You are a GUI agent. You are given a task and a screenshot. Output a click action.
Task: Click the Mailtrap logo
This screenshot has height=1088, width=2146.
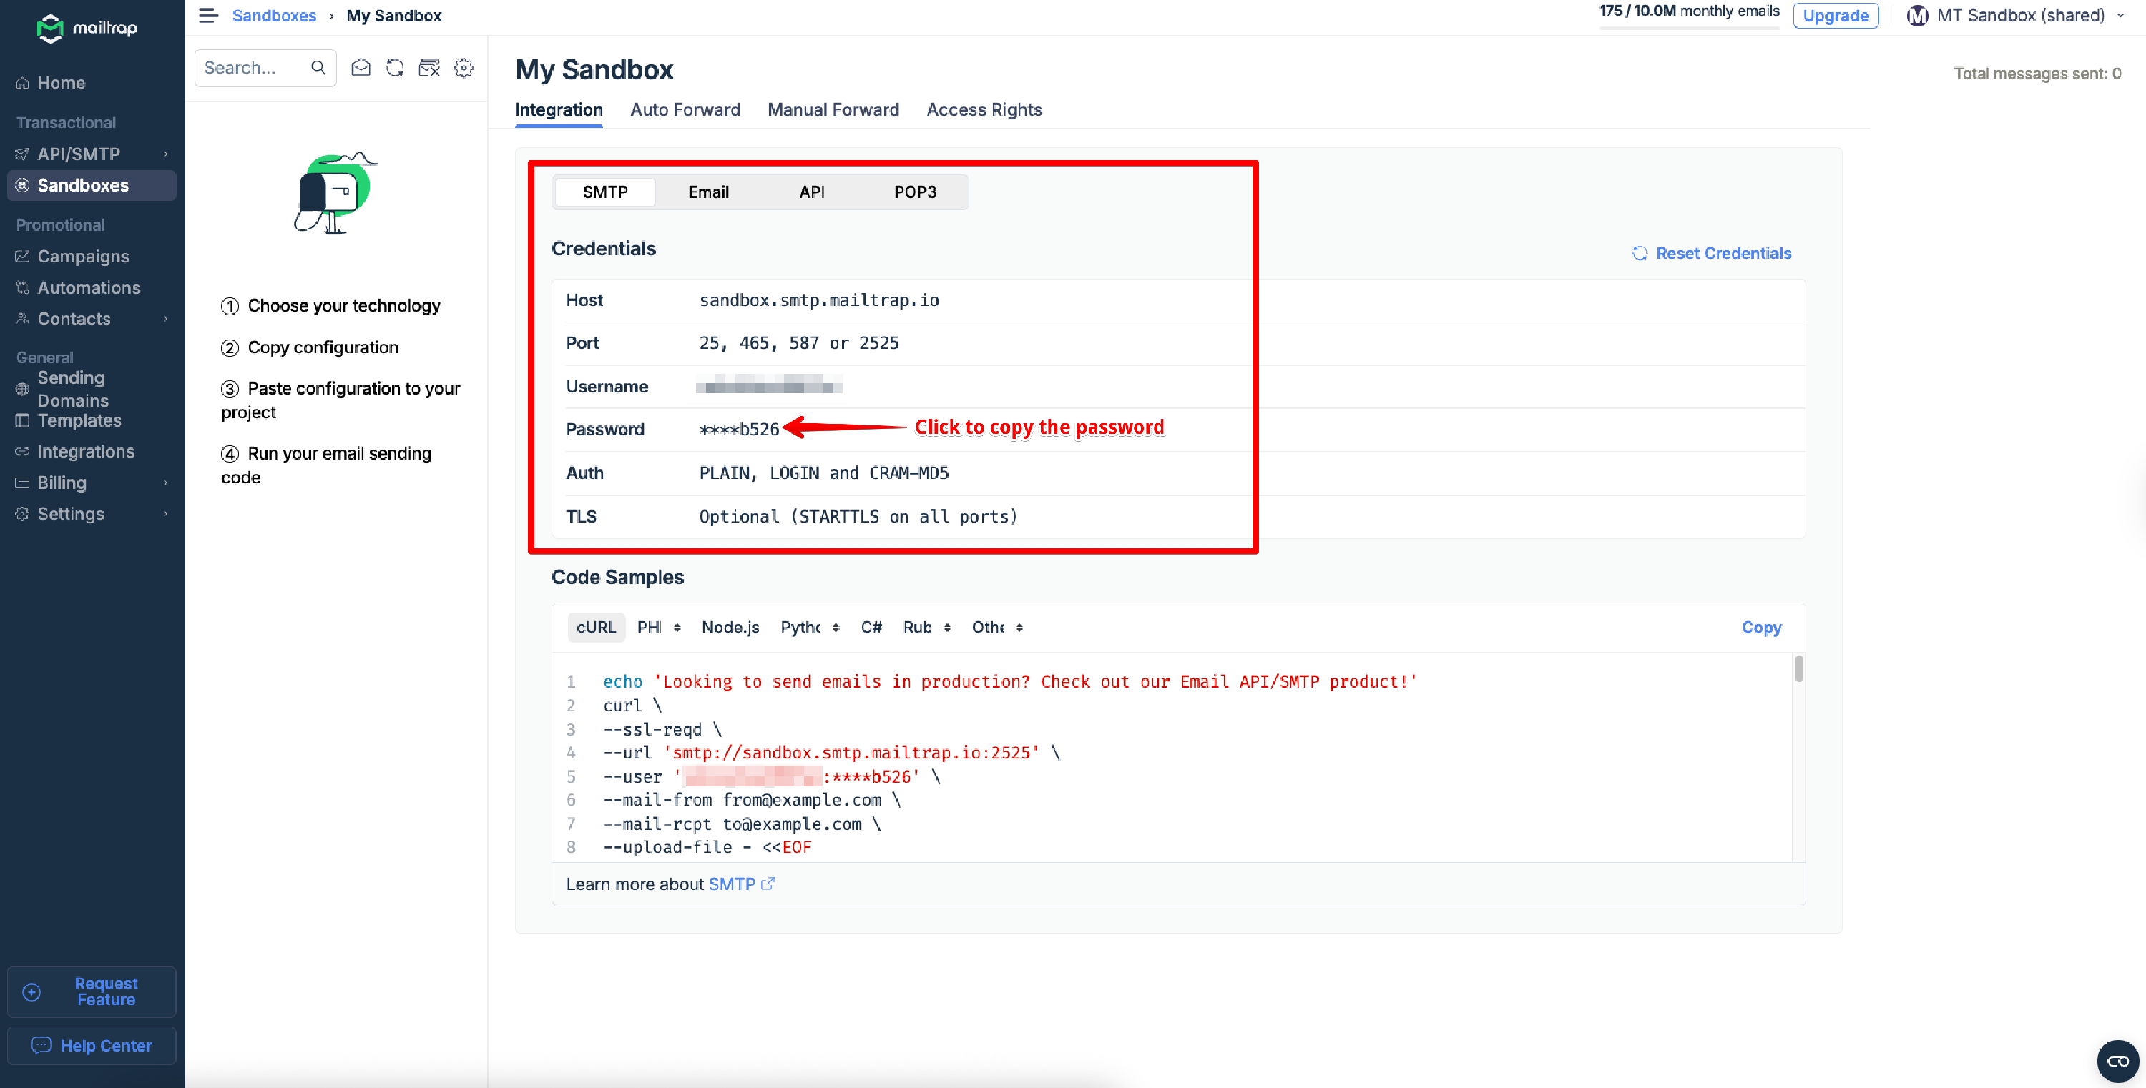pos(87,29)
